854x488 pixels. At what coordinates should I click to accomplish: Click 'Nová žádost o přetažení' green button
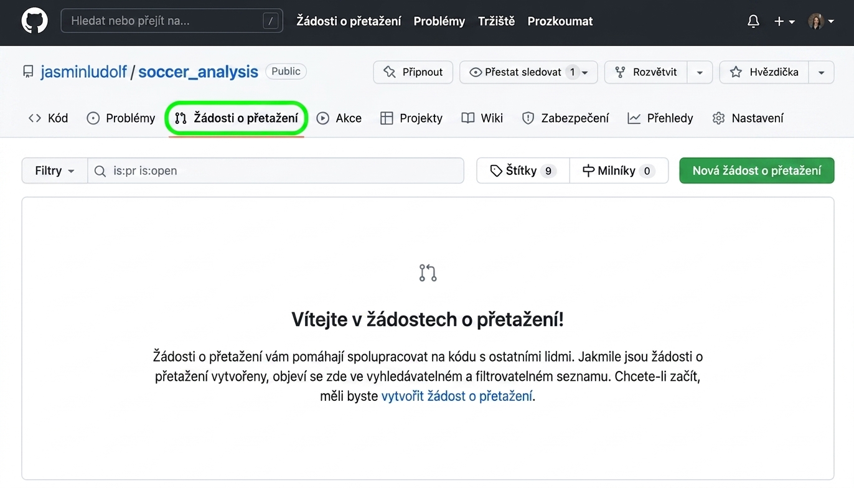[x=757, y=171]
